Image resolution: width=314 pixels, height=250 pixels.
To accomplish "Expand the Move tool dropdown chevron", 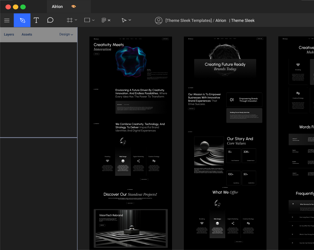I will tap(130, 20).
